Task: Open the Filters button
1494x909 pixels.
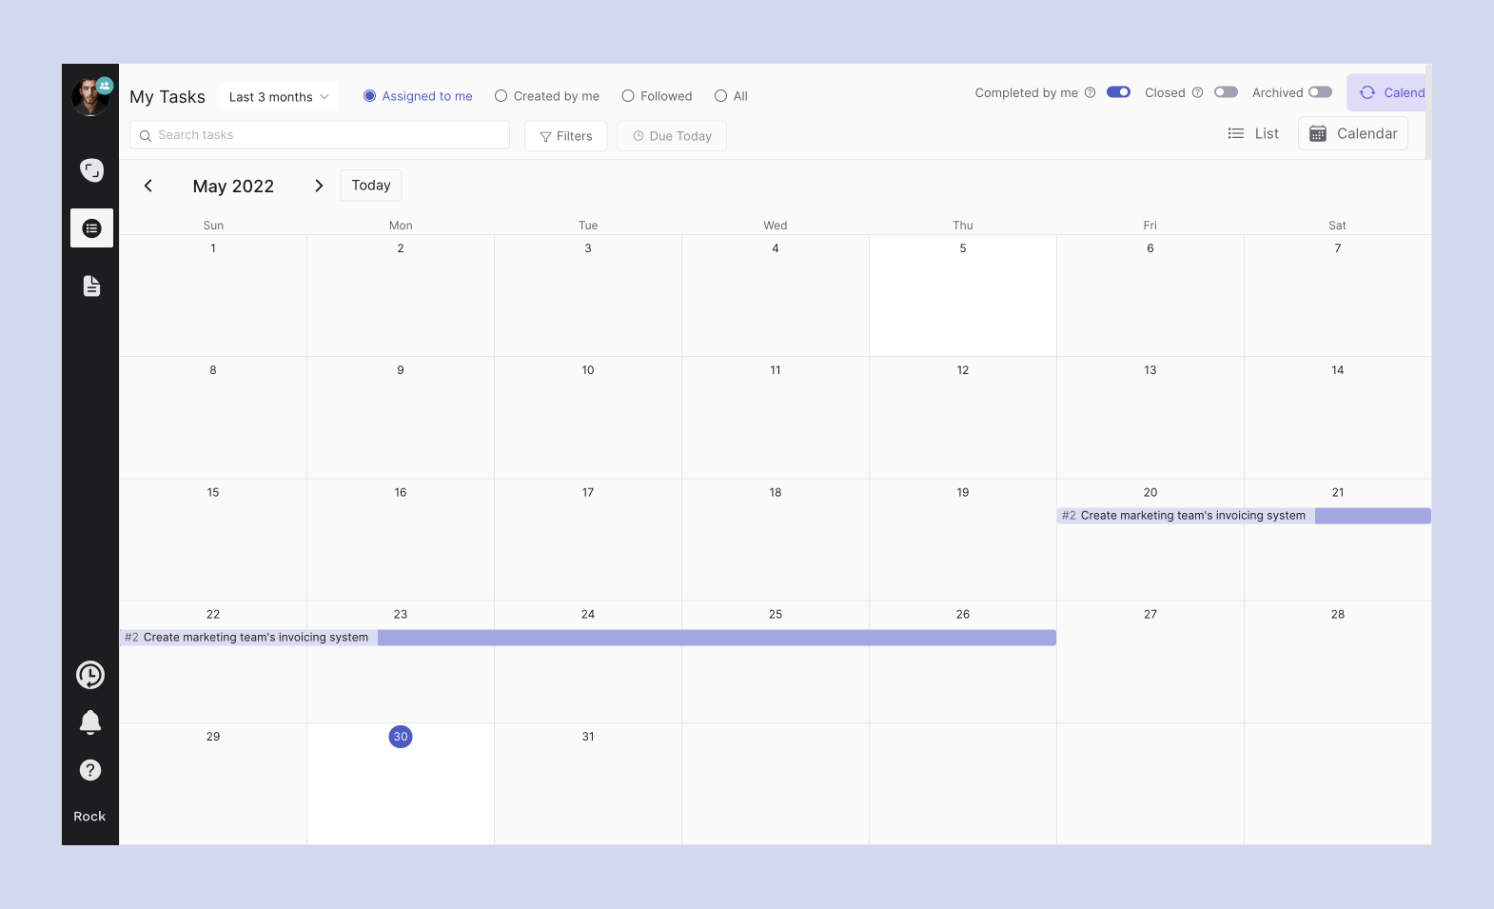Action: (565, 136)
